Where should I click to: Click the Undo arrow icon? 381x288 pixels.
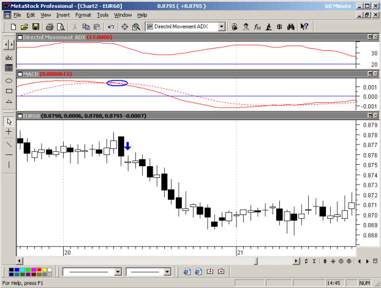point(111,27)
